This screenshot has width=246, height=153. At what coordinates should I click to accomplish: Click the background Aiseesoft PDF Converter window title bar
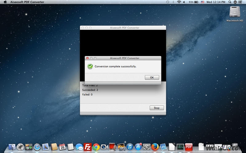click(x=123, y=28)
